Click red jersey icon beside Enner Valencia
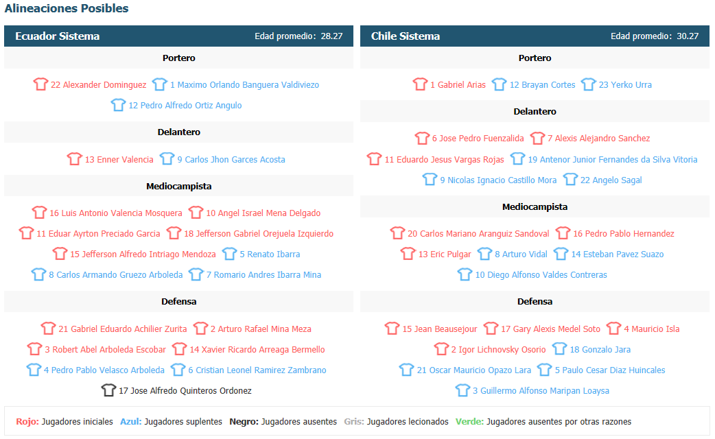 coord(74,159)
